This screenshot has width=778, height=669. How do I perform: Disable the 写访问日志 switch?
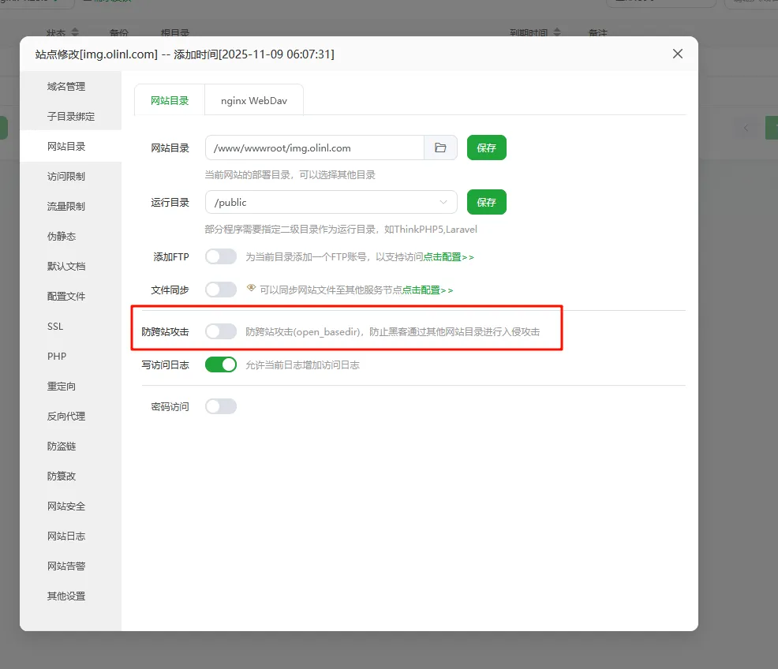tap(221, 364)
